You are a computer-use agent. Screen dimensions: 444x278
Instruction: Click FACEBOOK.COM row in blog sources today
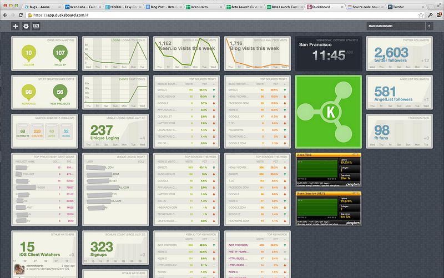258,103
